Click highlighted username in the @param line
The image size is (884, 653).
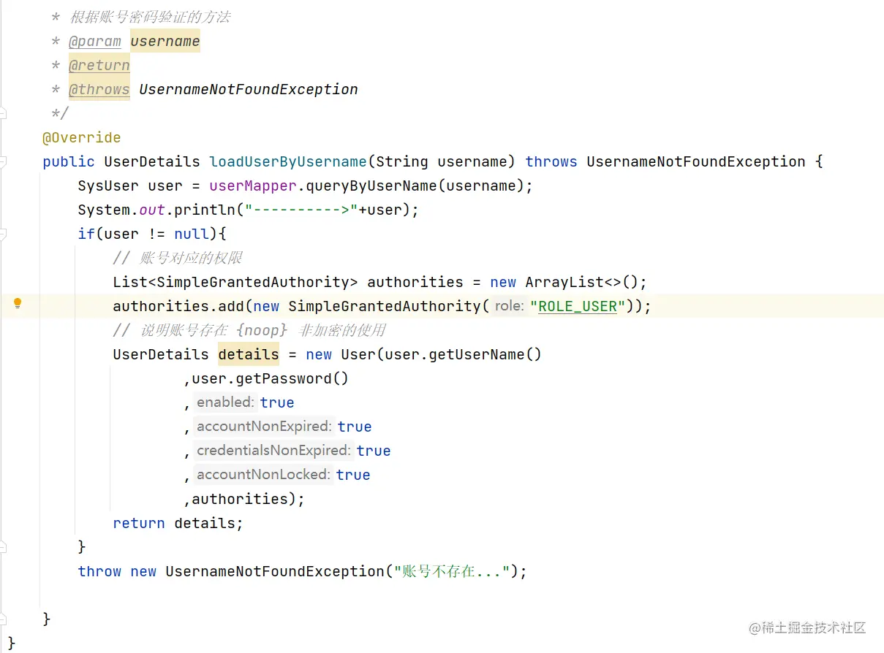click(x=165, y=41)
